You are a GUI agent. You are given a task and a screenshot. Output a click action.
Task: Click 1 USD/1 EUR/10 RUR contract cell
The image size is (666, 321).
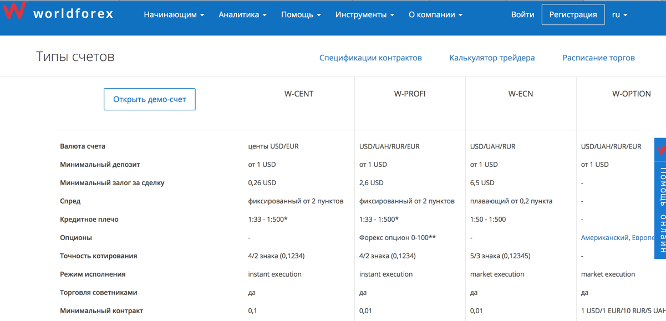tap(623, 311)
